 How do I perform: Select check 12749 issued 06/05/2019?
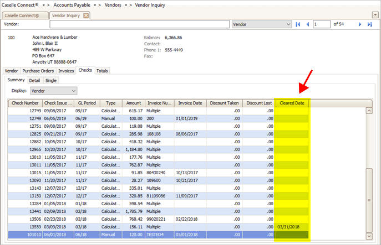(x=158, y=118)
